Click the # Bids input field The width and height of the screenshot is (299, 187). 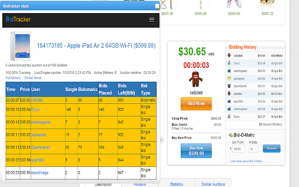254,149
